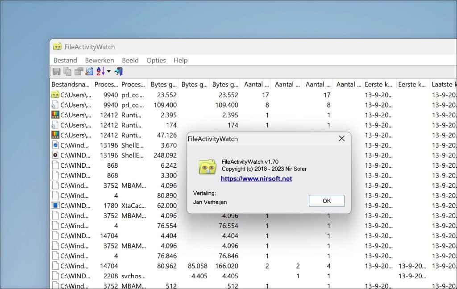
Task: Click file icon in the 109.400 bytes row
Action: pyautogui.click(x=55, y=105)
